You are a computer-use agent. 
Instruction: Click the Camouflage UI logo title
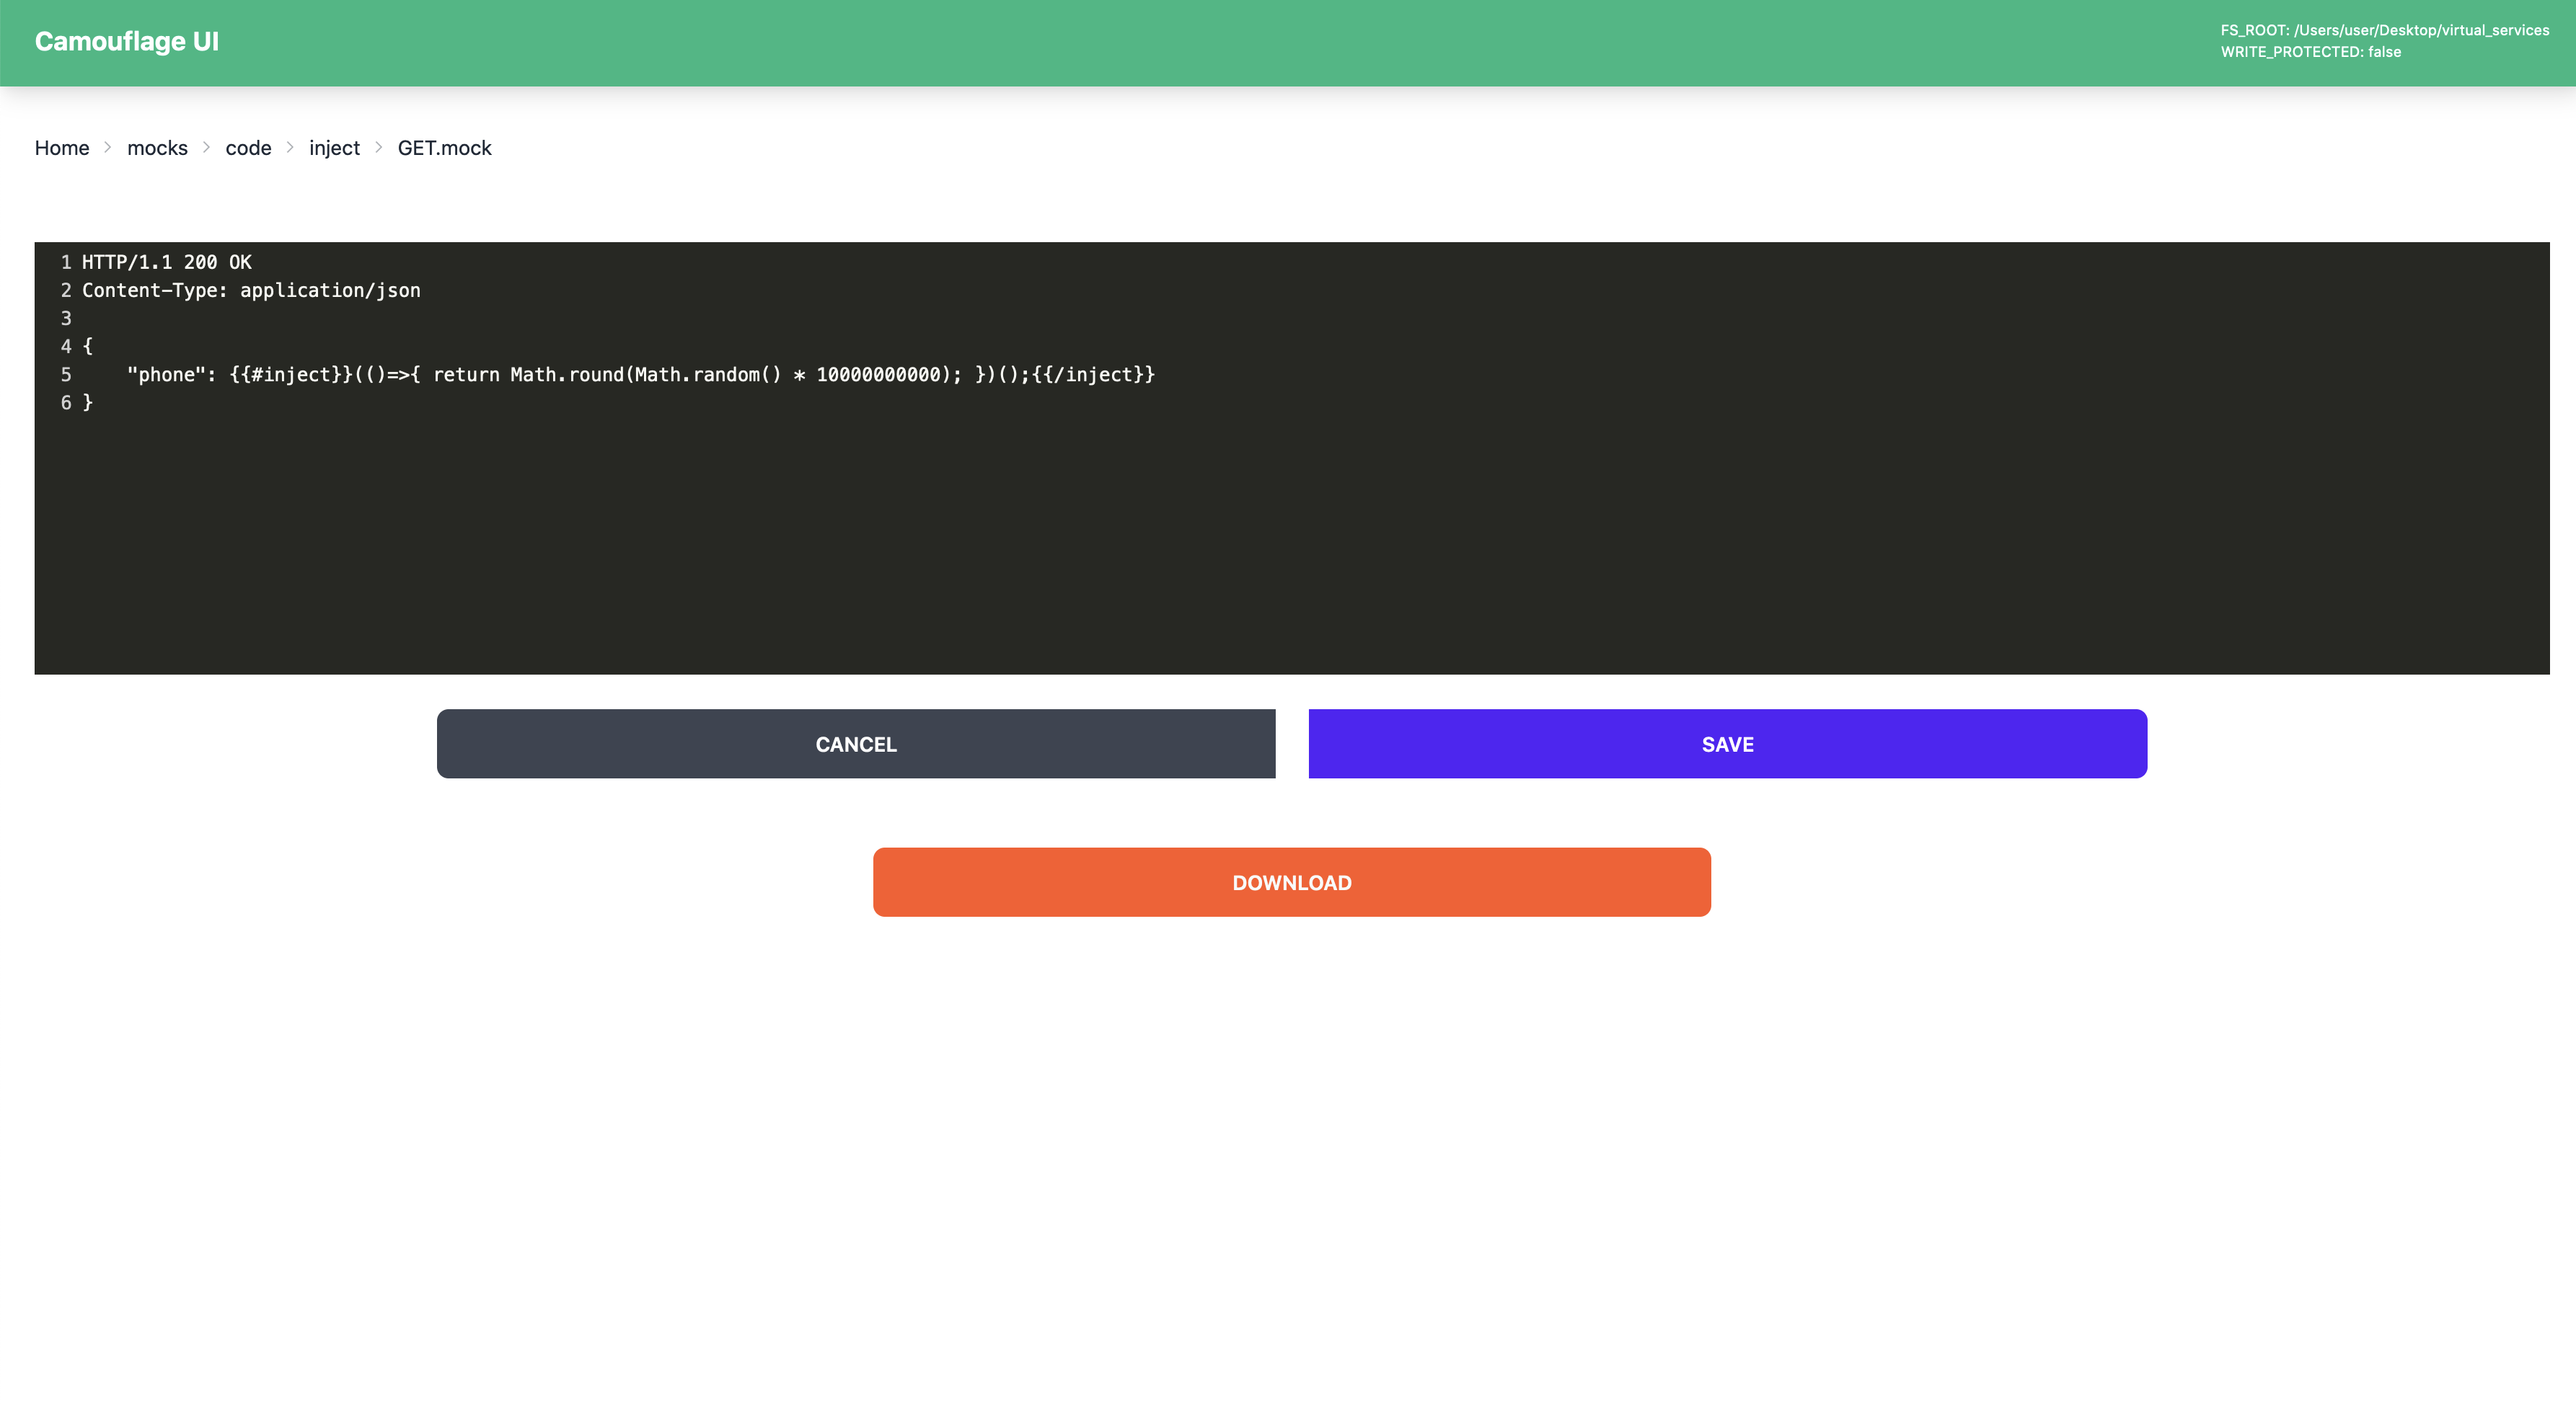click(x=126, y=41)
